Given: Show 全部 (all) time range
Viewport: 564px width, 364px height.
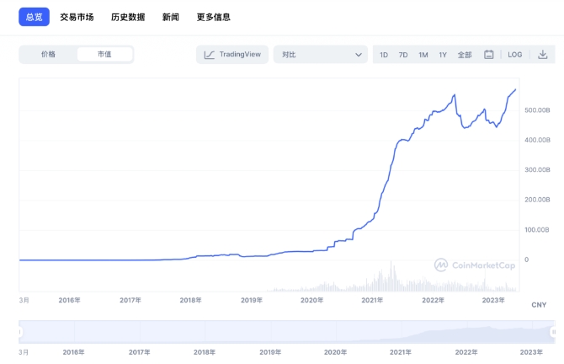Looking at the screenshot, I should [465, 55].
